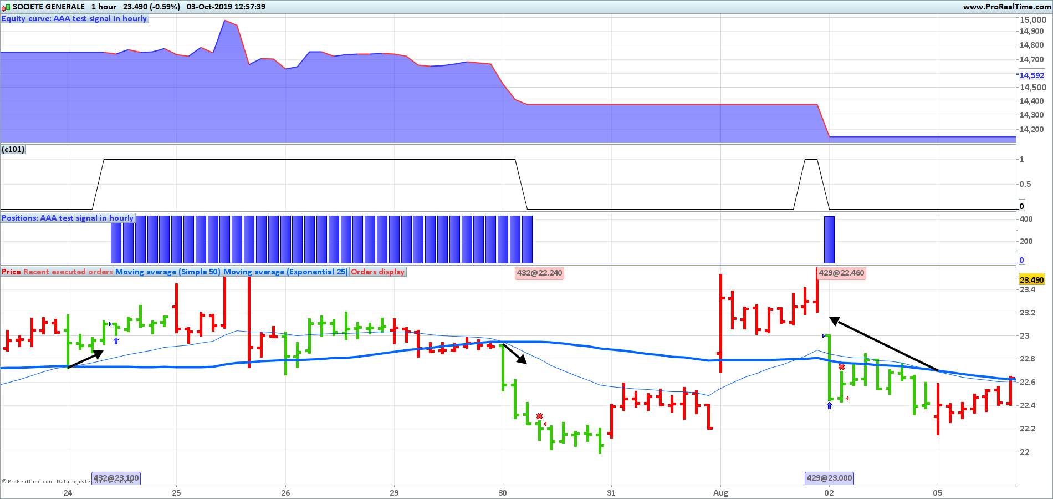The height and width of the screenshot is (499, 1053).
Task: Click the candlestick chart icon beside SOCIETE GENERALE
Action: (x=6, y=7)
